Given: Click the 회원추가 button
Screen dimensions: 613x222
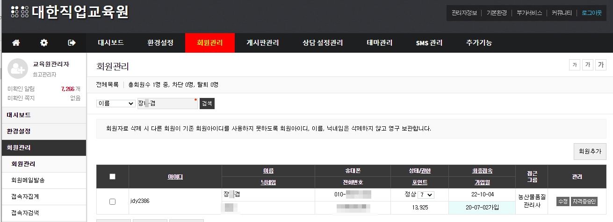Looking at the screenshot, I should [x=589, y=152].
